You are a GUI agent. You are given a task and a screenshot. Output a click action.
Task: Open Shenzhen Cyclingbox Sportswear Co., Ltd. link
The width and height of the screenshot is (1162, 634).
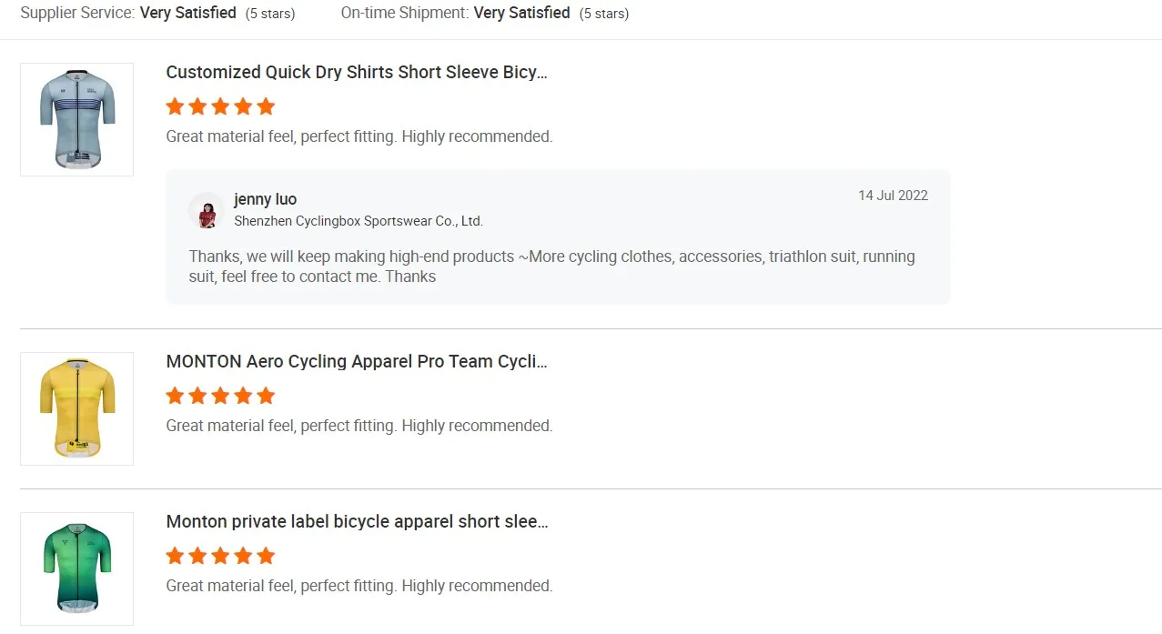pyautogui.click(x=359, y=221)
